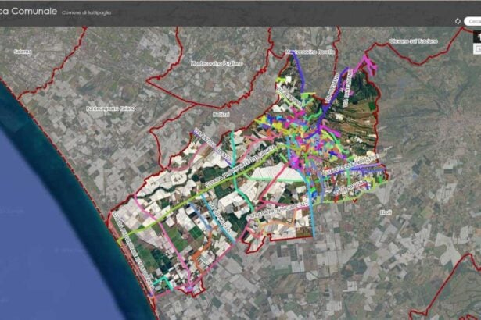Select the Salerno label on the map
The height and width of the screenshot is (320, 481).
point(22,52)
